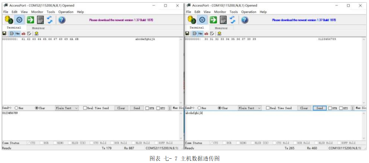Open the Plain Text combo box in COM10 window

pyautogui.click(x=250, y=108)
